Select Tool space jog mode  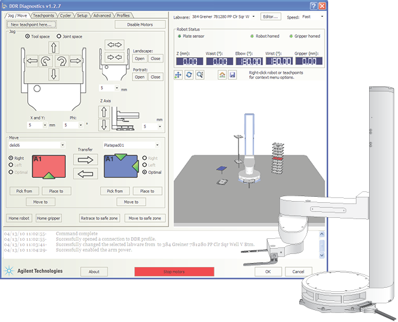point(27,36)
